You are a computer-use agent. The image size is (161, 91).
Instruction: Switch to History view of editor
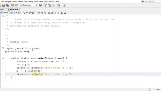point(6,13)
